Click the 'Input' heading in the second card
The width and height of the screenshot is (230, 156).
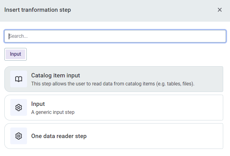[38, 104]
